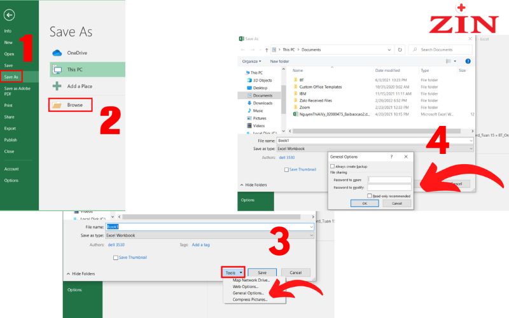Enable the Always create backup checkbox
Image resolution: width=509 pixels, height=318 pixels.
point(332,166)
